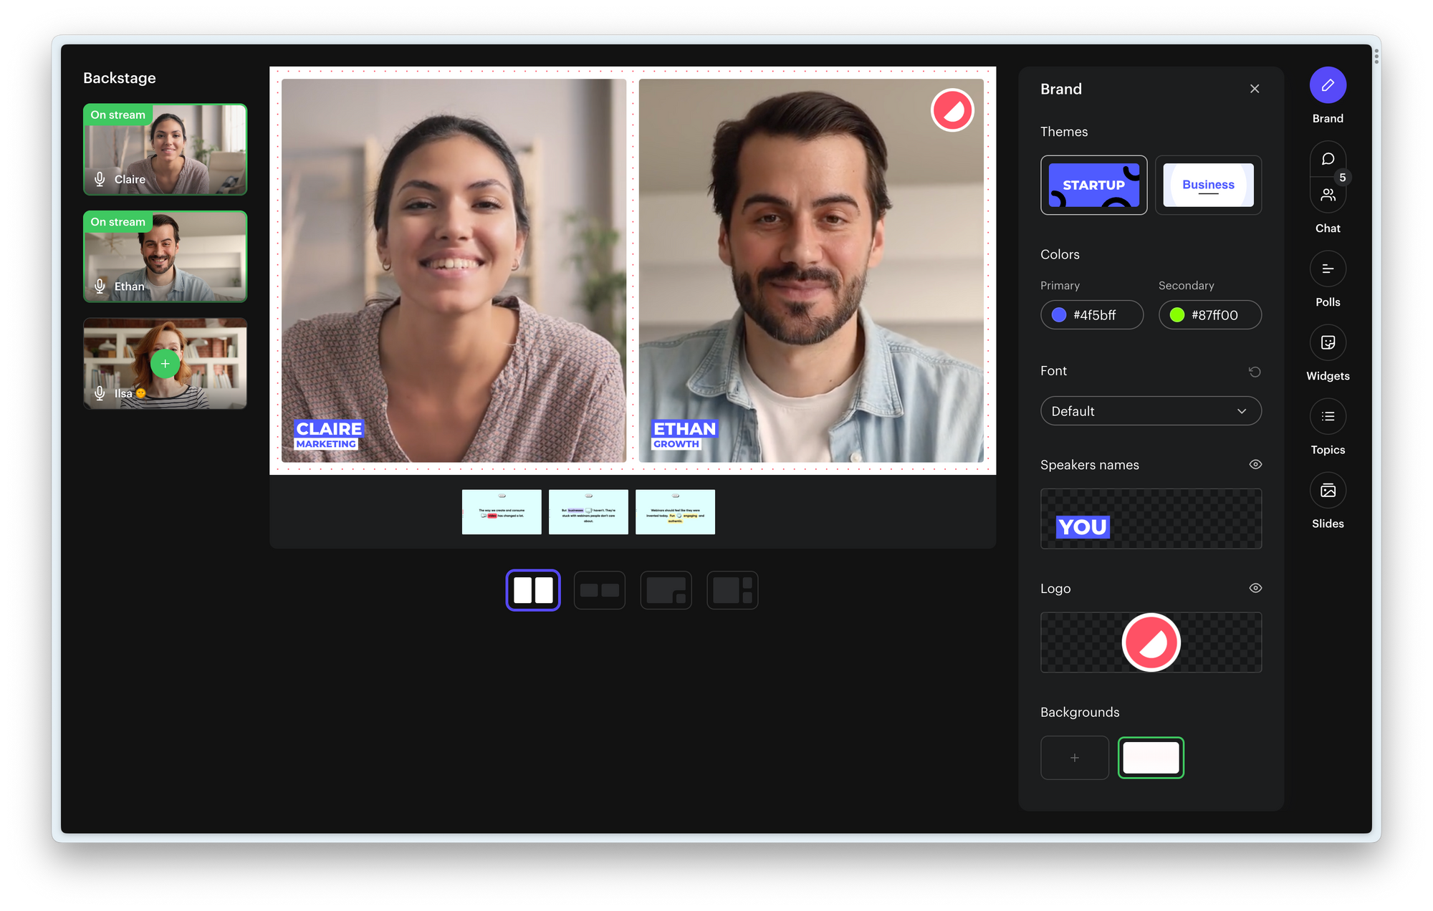Expand the Font dropdown
Viewport: 1433px width, 911px height.
(x=1149, y=410)
